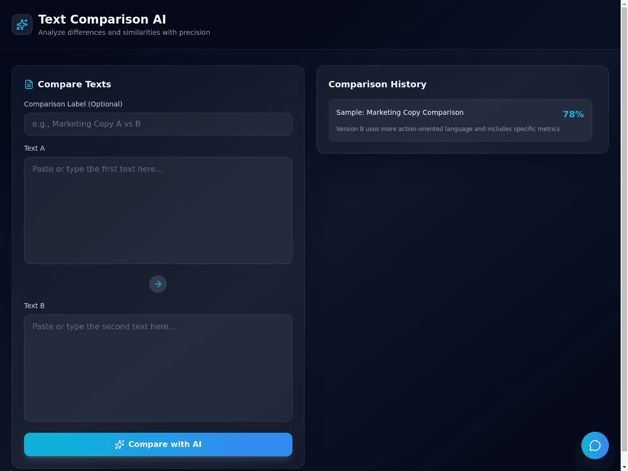Focus the Comparison Label input field
Screen dimensions: 628x471
(158, 124)
